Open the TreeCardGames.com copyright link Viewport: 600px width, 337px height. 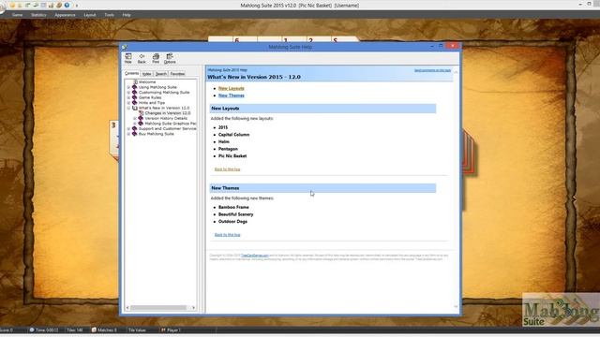(254, 256)
